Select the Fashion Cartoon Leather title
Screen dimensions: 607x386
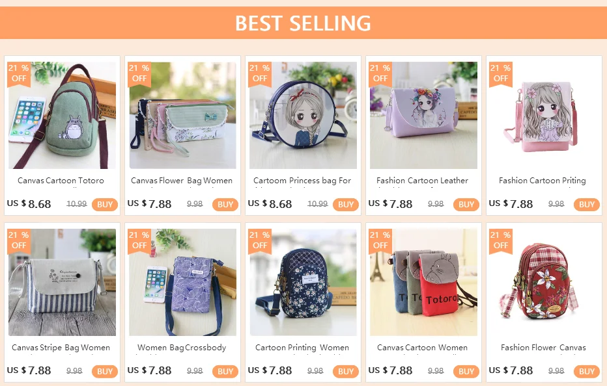[422, 181]
